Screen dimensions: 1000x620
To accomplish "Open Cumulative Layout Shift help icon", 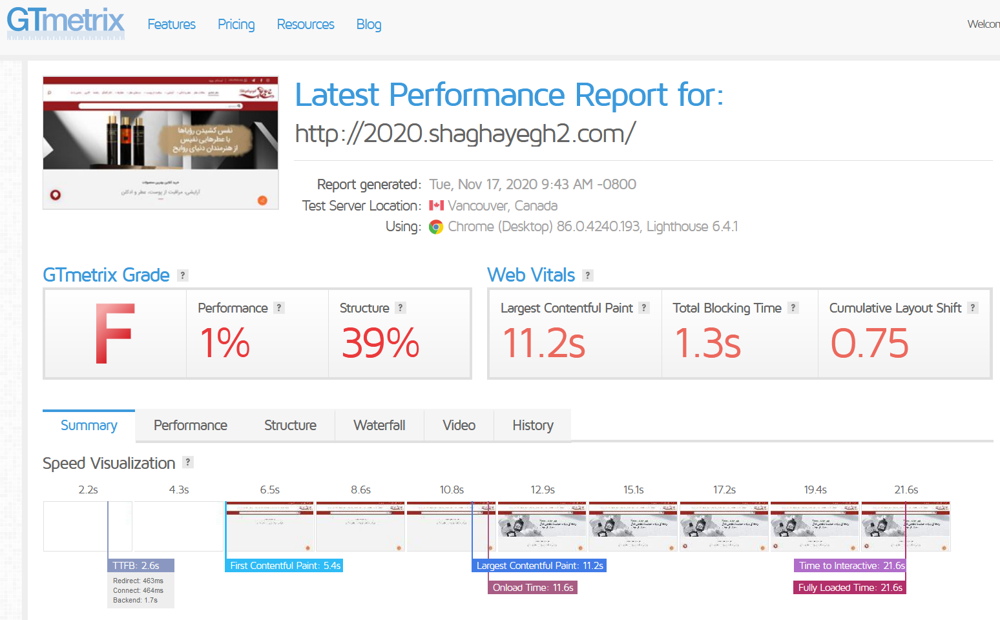I will [973, 307].
